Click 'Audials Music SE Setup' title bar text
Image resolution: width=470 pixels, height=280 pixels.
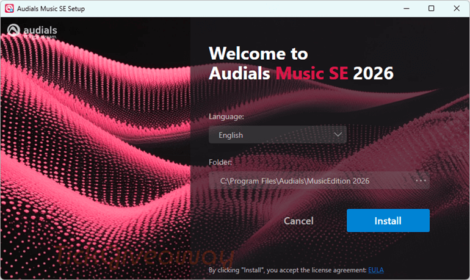(51, 9)
